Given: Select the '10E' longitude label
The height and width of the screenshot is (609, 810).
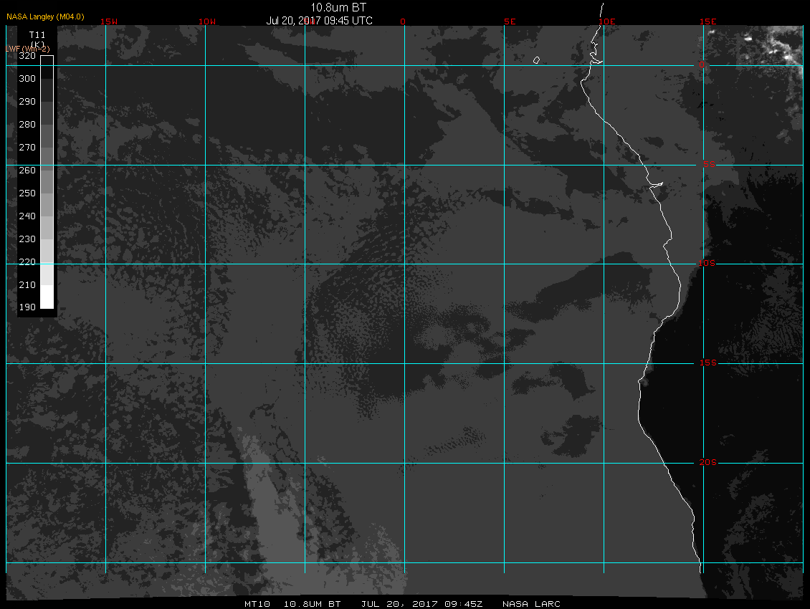Looking at the screenshot, I should coord(607,21).
